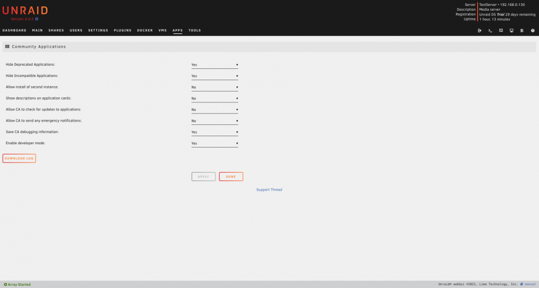
Task: Click the Array Started status text
Action: pyautogui.click(x=19, y=284)
